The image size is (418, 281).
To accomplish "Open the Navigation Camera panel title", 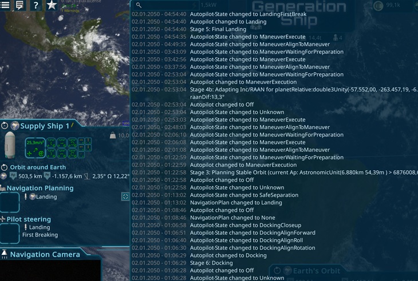I will coord(45,254).
